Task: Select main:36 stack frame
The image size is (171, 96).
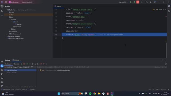Action: (20, 70)
